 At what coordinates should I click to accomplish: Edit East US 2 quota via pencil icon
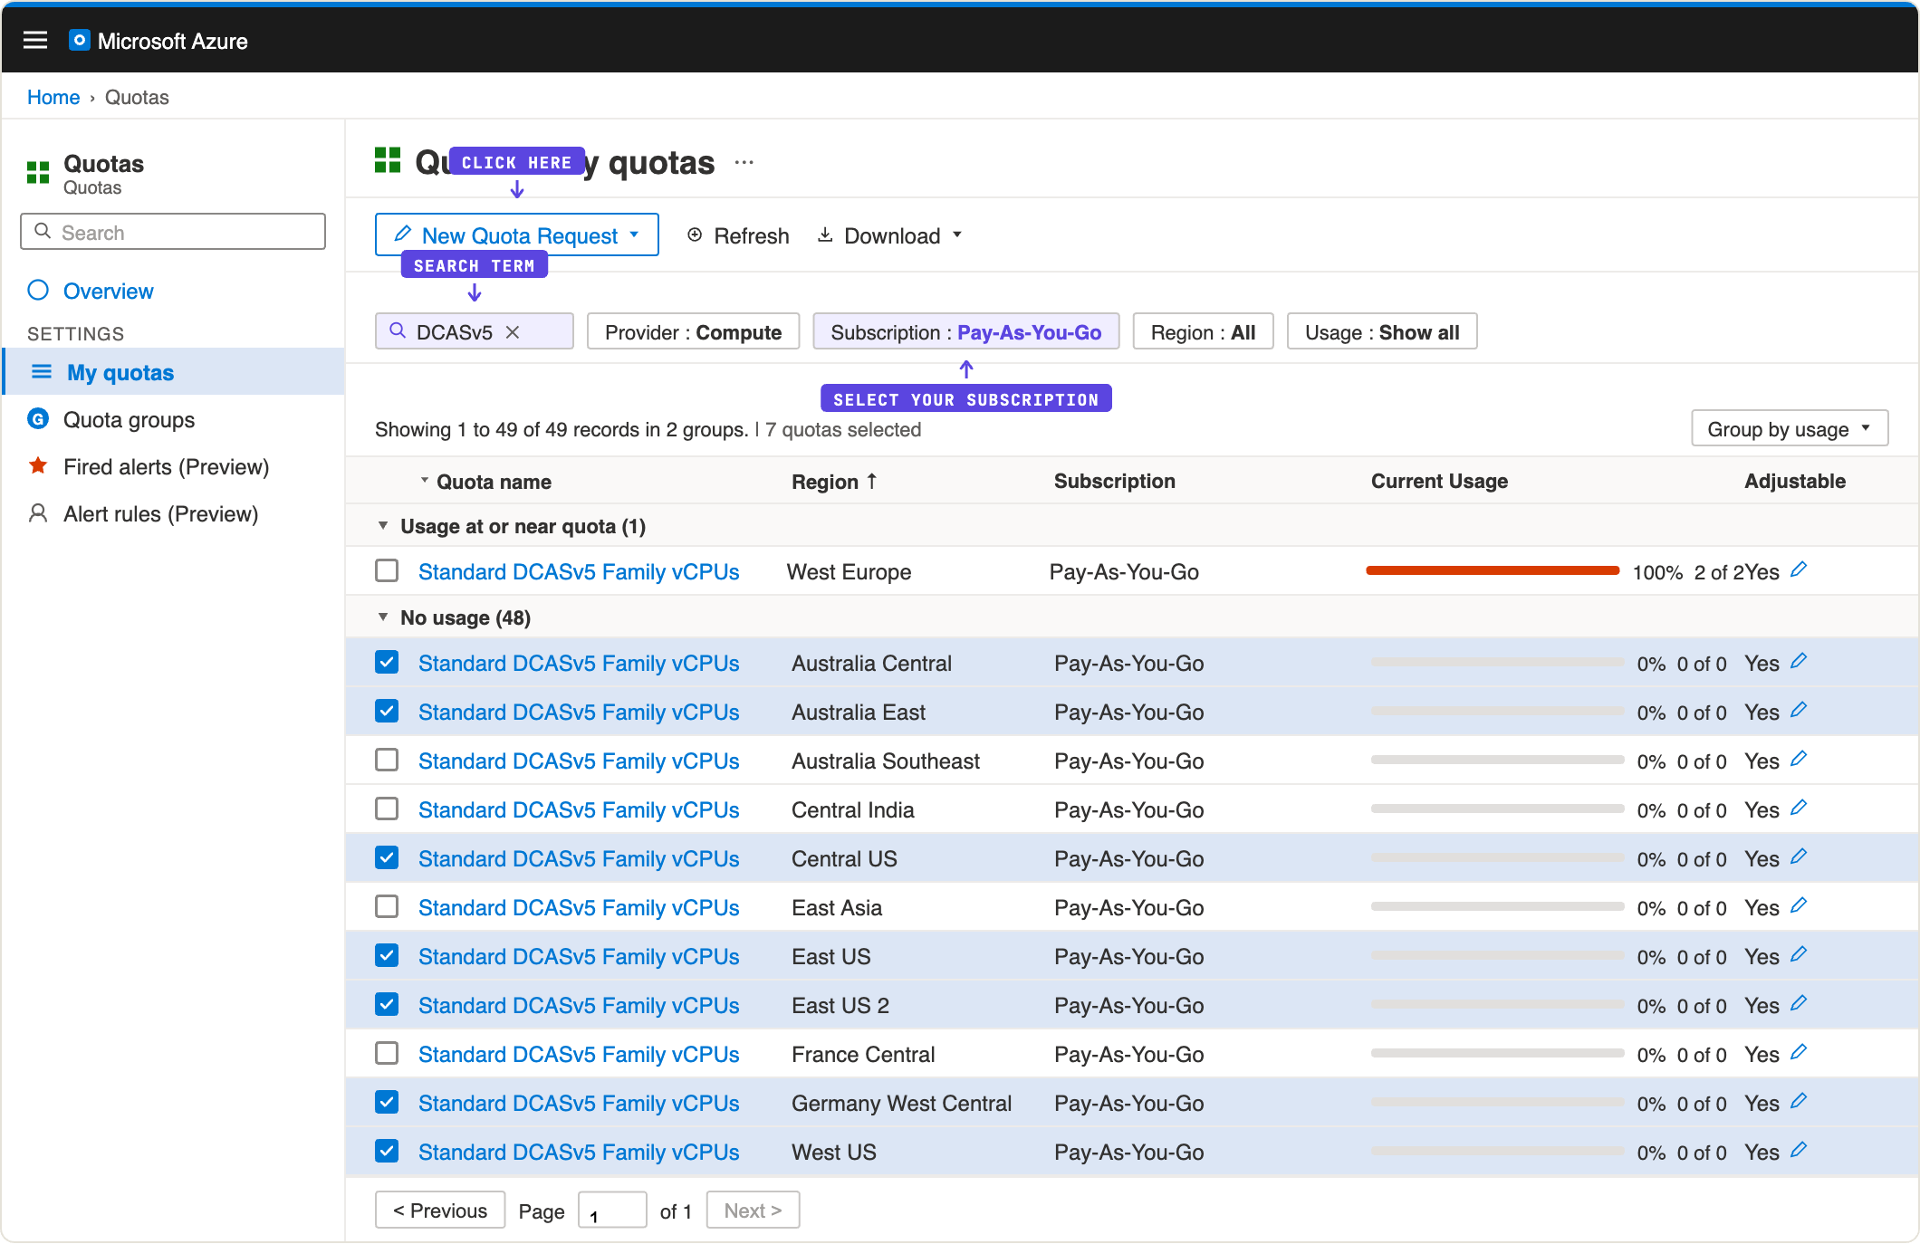point(1799,1003)
